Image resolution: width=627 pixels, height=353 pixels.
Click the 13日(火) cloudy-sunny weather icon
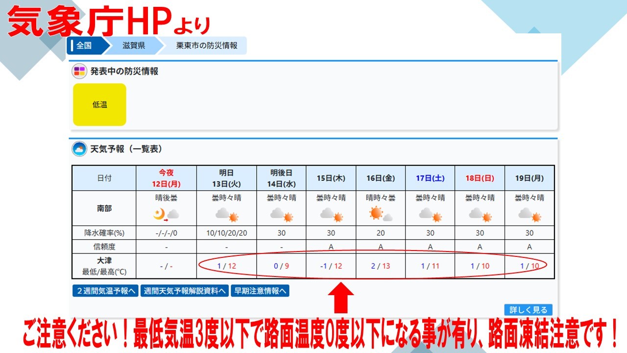(226, 214)
